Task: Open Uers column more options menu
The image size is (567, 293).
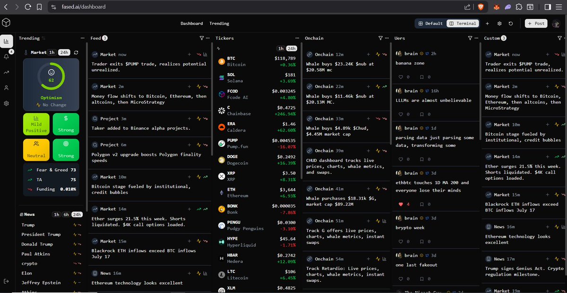Action: click(x=476, y=38)
